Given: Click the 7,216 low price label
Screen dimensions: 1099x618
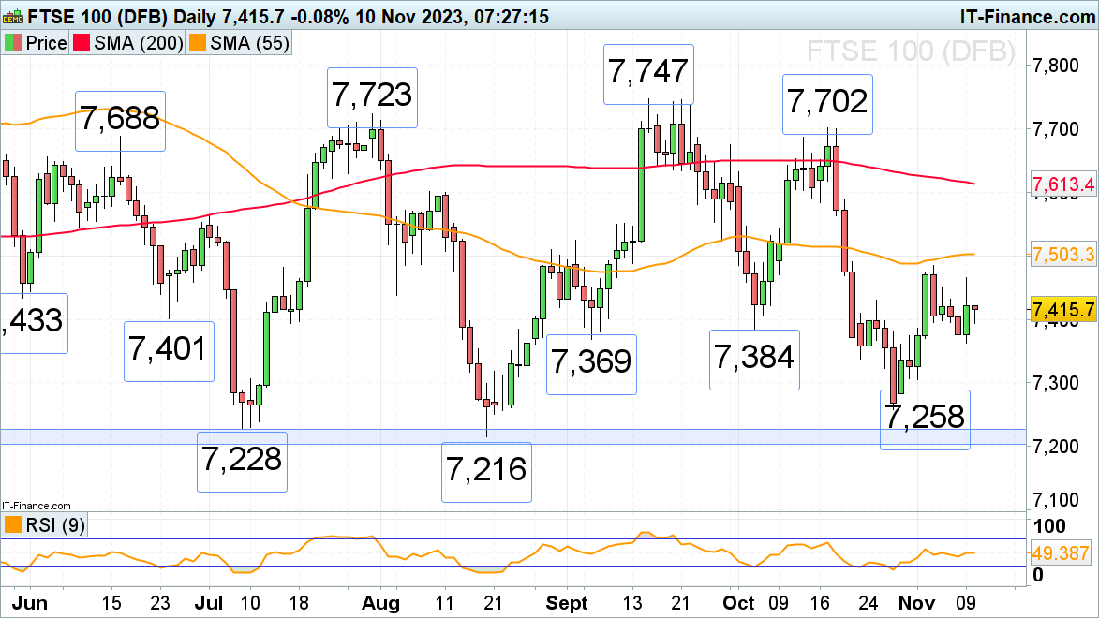Looking at the screenshot, I should [486, 472].
